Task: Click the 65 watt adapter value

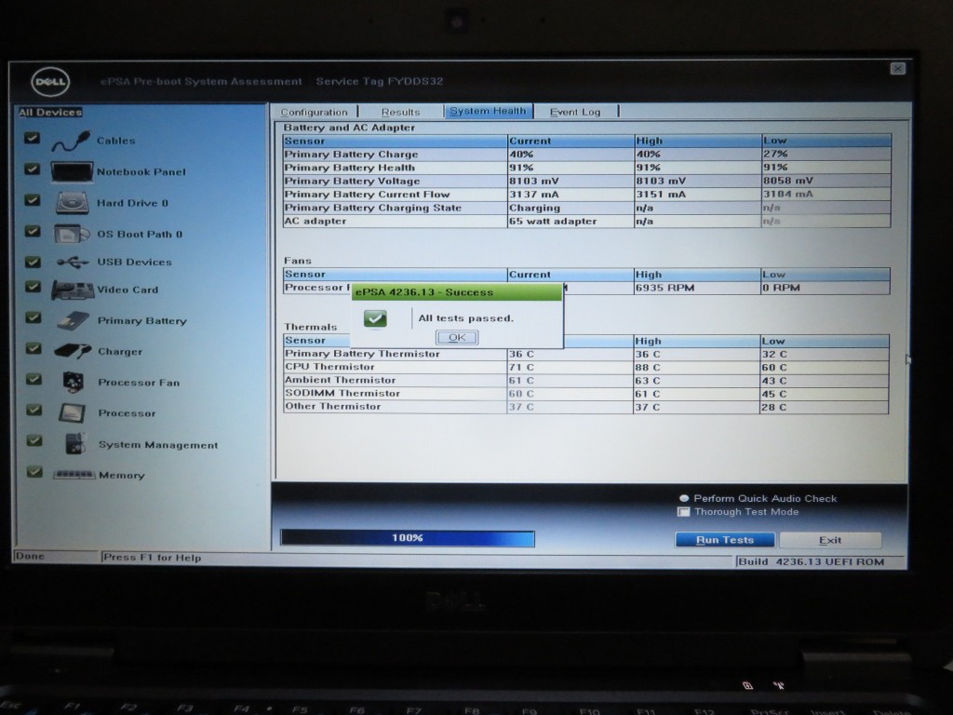Action: tap(553, 222)
